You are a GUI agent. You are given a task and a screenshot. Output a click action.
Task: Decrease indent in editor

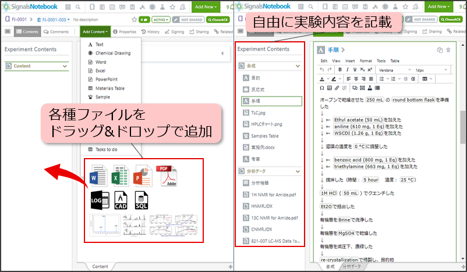[x=405, y=79]
